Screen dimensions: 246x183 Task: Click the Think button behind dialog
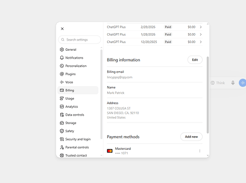218,83
